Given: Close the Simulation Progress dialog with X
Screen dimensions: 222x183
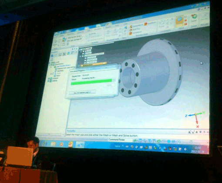Looking at the screenshot, I should coord(116,67).
